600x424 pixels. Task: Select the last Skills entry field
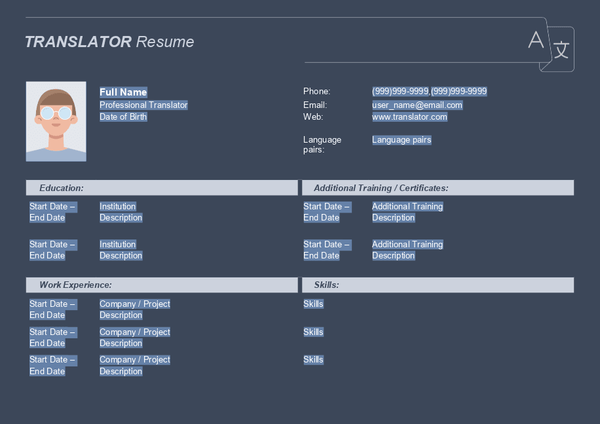[x=313, y=359]
